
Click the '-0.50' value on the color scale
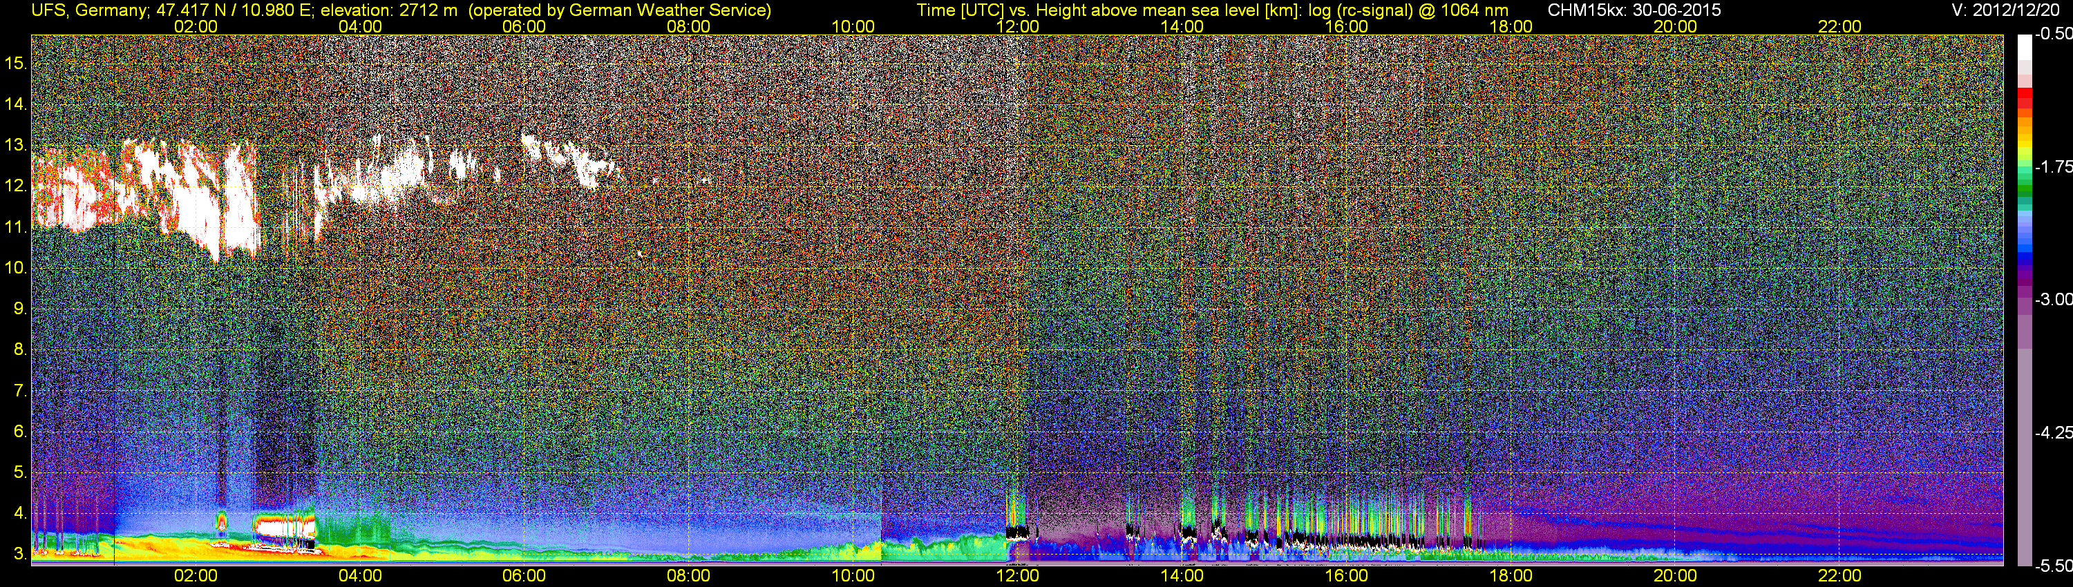[x=2053, y=34]
